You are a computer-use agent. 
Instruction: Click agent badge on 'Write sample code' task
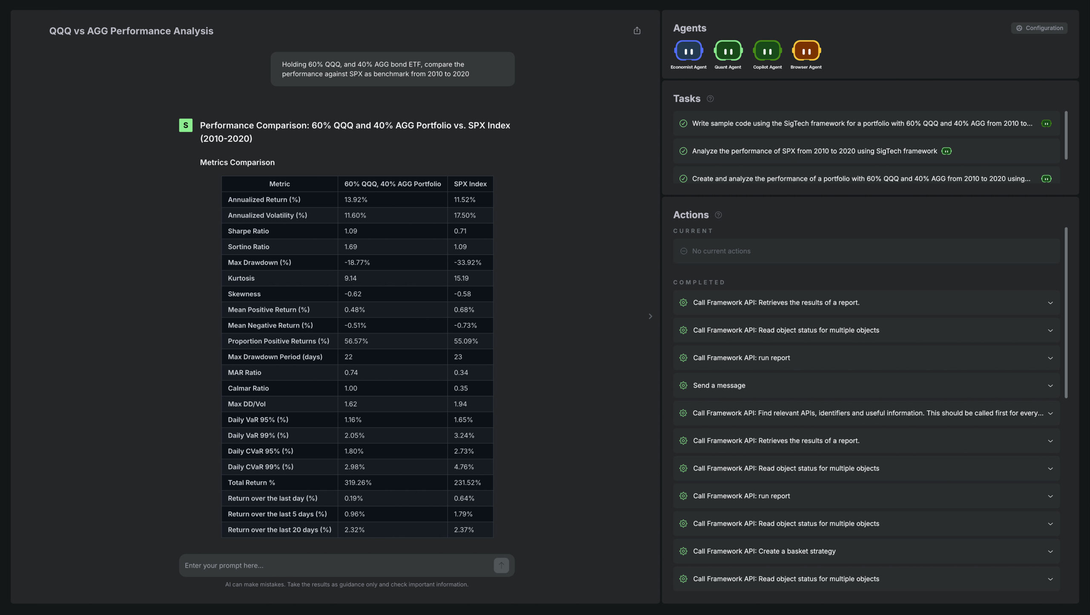point(1046,124)
